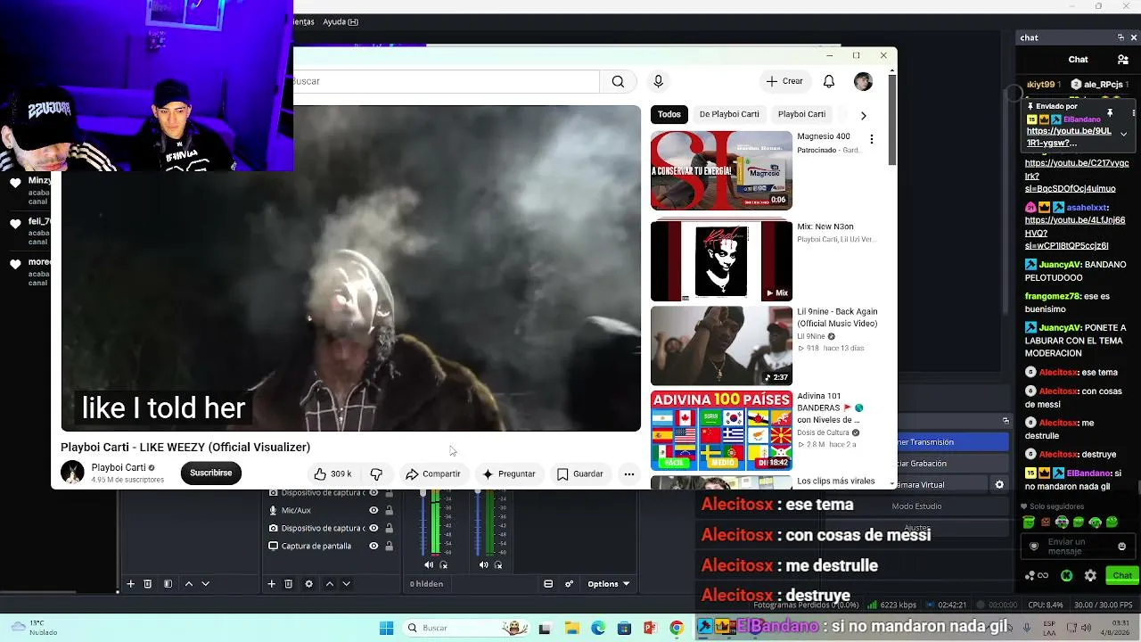Share the video with Compartir

(433, 474)
